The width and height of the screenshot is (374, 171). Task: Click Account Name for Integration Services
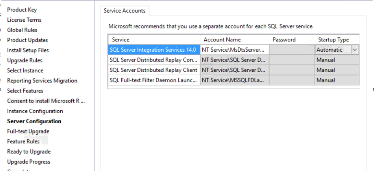coord(234,50)
